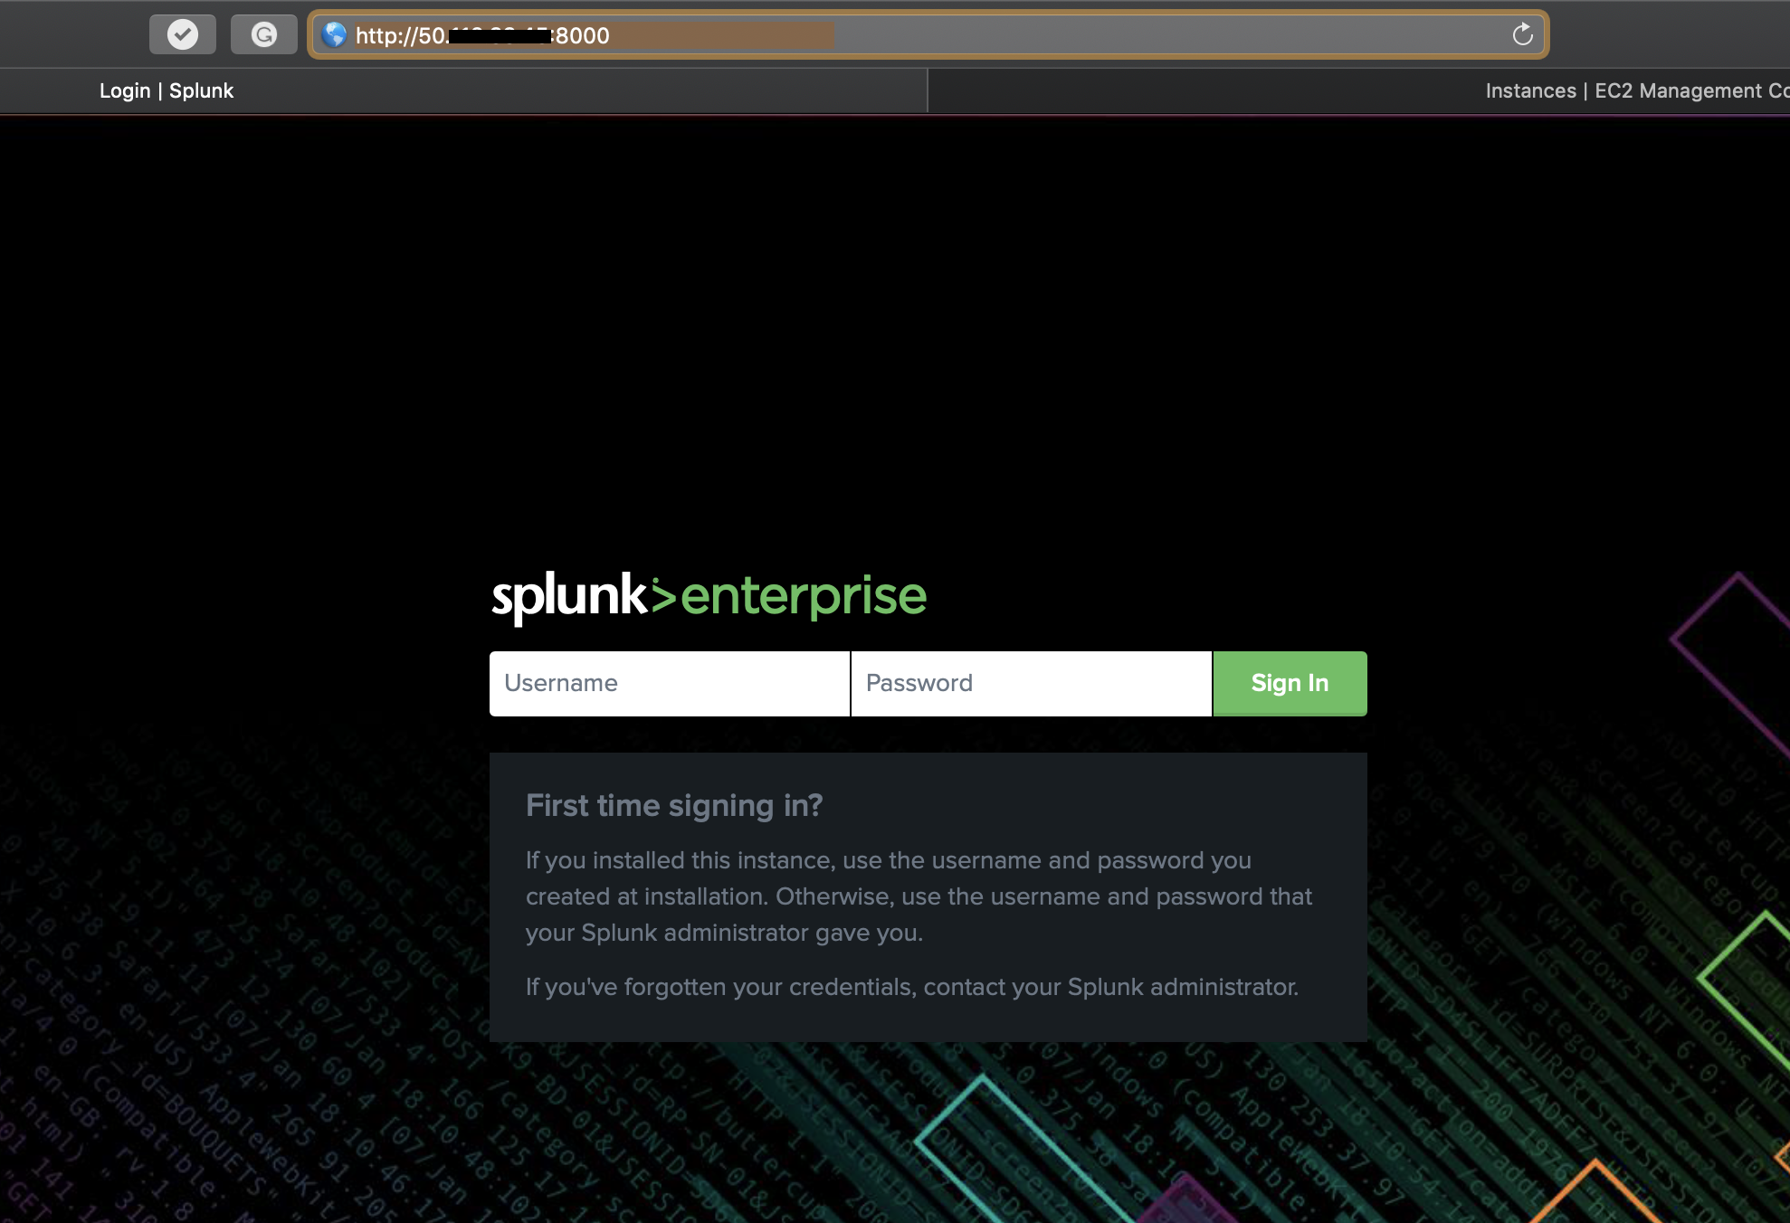1790x1223 pixels.
Task: Click the green 'enterprise' wordmark
Action: (804, 595)
